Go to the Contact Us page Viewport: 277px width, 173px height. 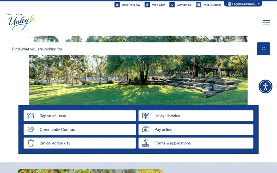pos(184,5)
